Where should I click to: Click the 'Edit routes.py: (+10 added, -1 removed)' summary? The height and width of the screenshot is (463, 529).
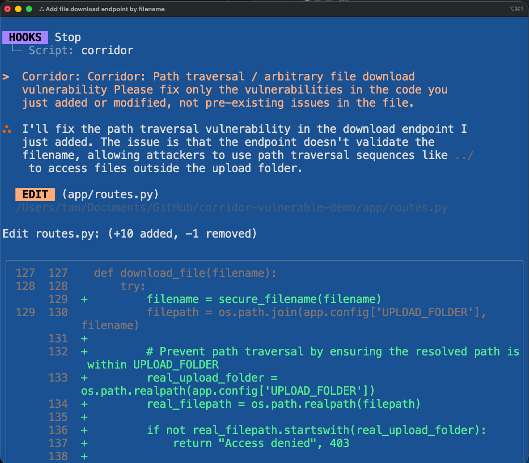coord(130,234)
